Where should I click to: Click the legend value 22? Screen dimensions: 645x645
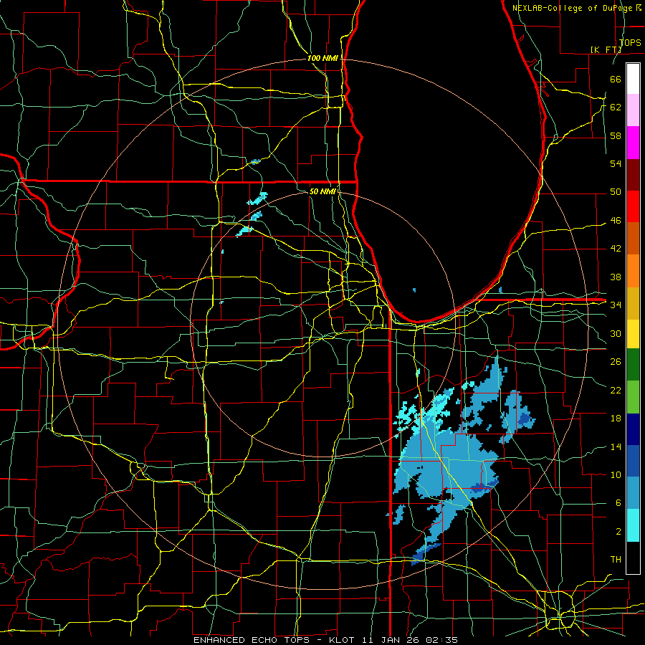[616, 390]
